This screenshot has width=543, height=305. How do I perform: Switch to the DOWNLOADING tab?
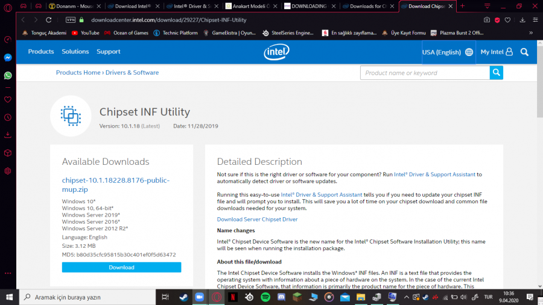(309, 6)
